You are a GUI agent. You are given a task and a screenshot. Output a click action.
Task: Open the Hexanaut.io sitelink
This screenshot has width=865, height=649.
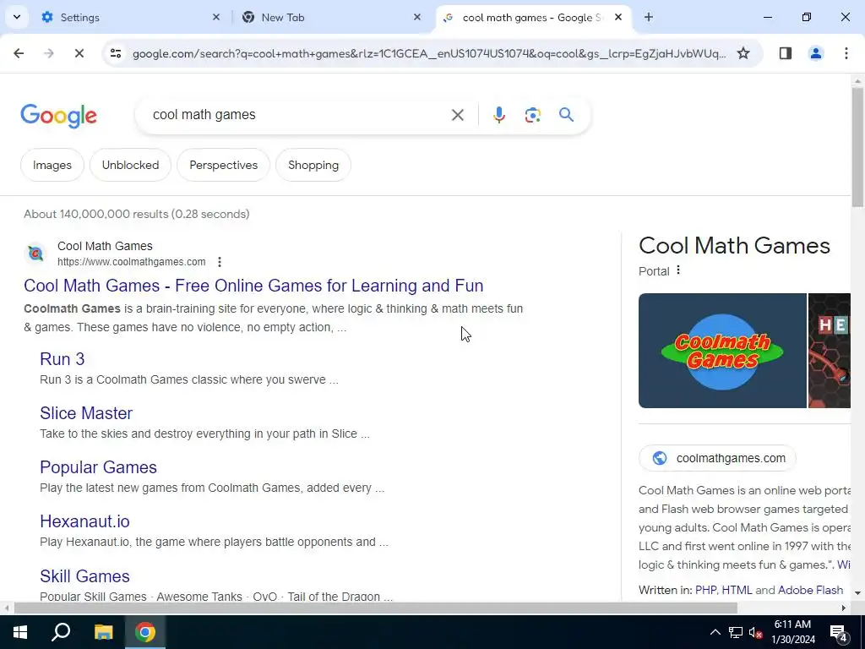(85, 521)
